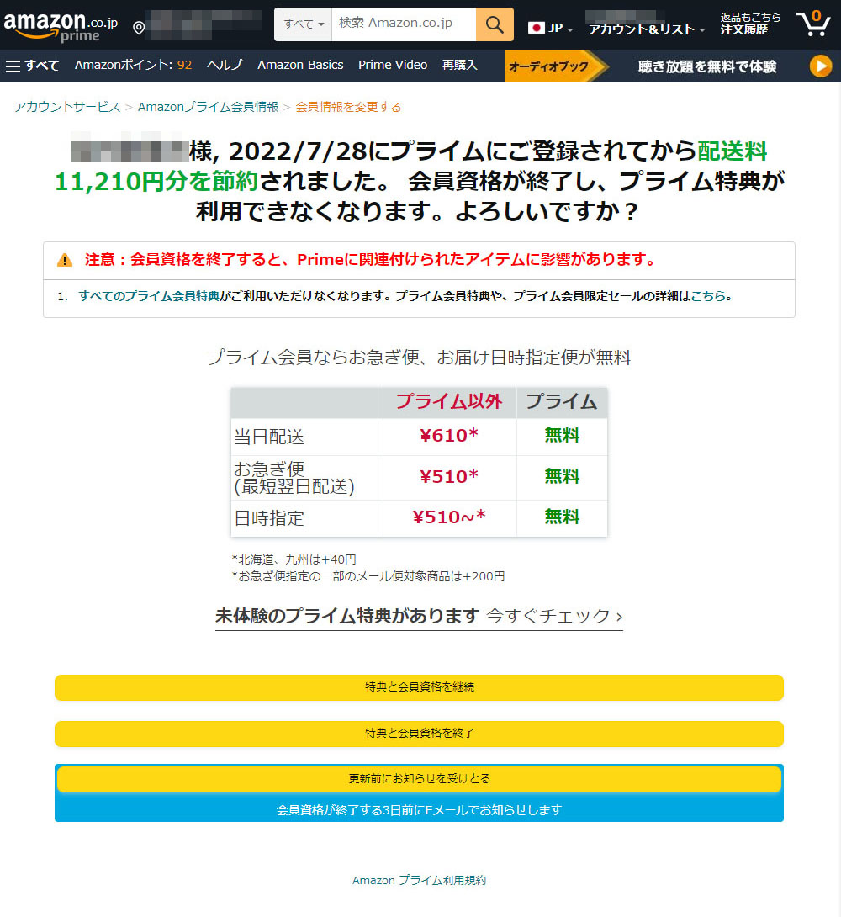Image resolution: width=841 pixels, height=917 pixels.
Task: Click the 今すぐチェック link
Action: coord(554,616)
